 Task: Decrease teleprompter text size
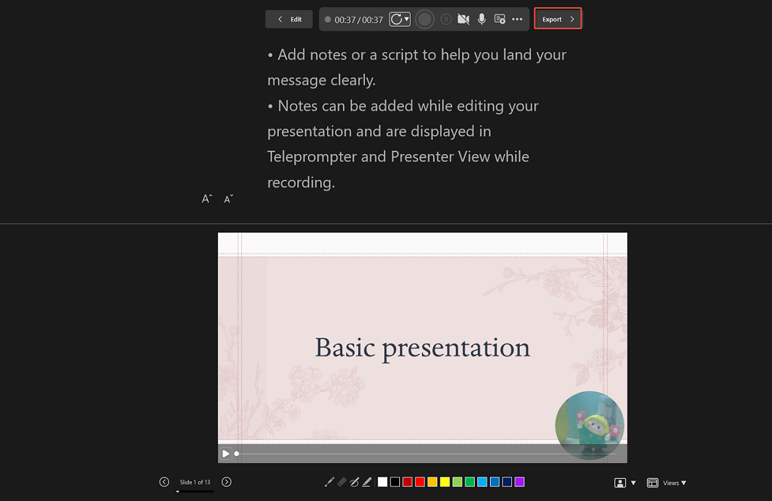pyautogui.click(x=228, y=199)
